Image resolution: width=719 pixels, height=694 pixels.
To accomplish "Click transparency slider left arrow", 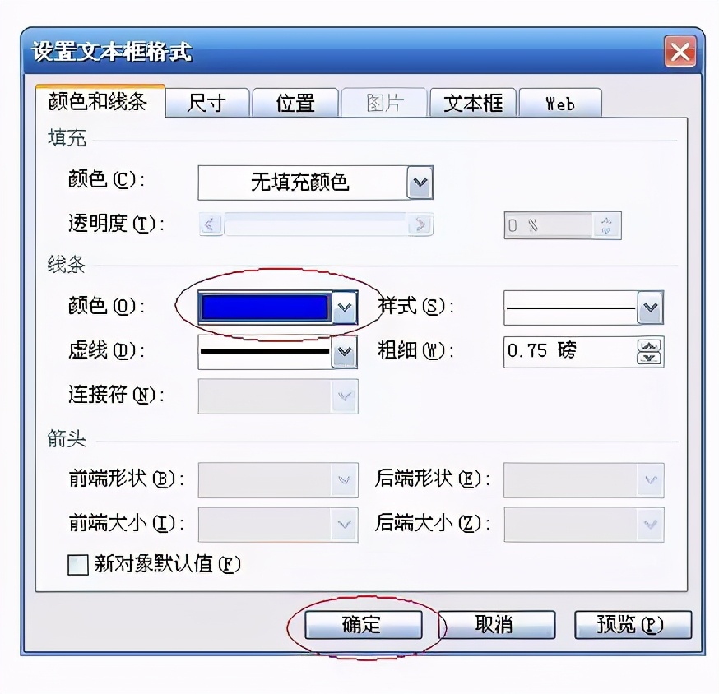I will point(210,224).
